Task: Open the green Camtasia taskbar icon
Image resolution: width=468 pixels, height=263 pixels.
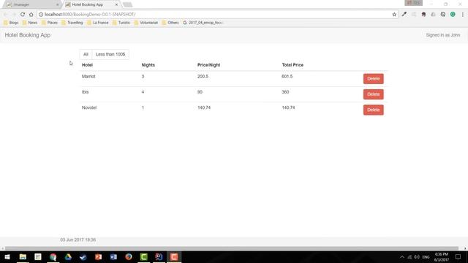Action: click(x=144, y=256)
